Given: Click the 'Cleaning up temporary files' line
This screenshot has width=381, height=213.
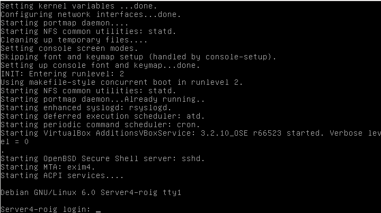Looking at the screenshot, I should pos(74,40).
